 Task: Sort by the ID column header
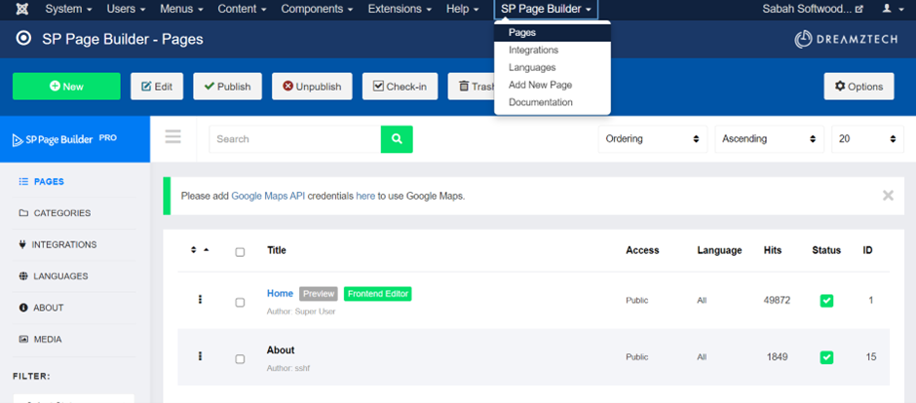click(x=867, y=250)
